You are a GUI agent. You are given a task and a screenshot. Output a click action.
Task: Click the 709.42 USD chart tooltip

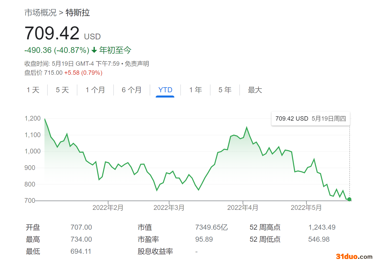click(310, 119)
